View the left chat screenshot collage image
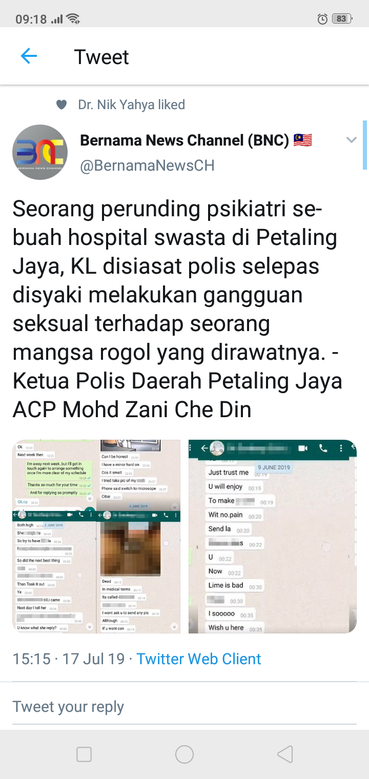The height and width of the screenshot is (779, 369). click(96, 537)
